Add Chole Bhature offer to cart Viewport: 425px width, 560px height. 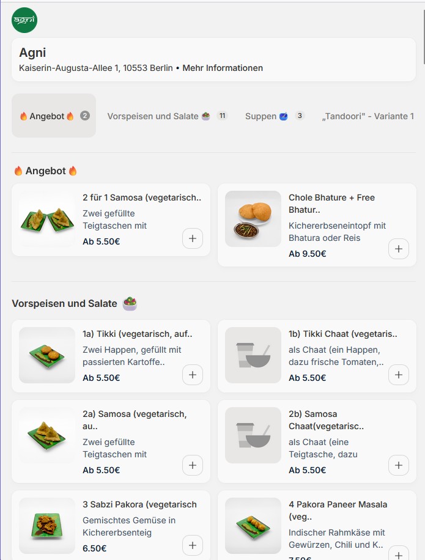(x=399, y=249)
